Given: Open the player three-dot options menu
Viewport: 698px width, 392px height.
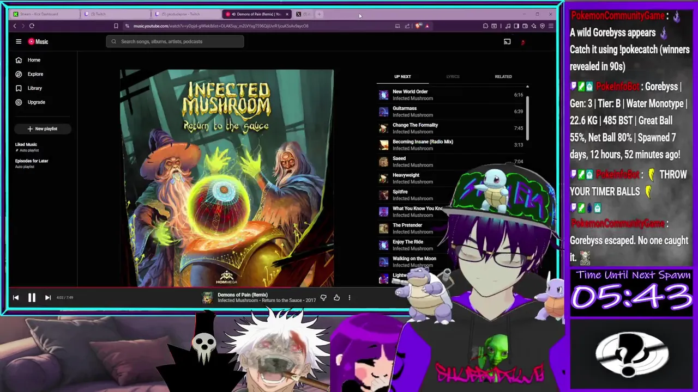Looking at the screenshot, I should click(x=350, y=298).
